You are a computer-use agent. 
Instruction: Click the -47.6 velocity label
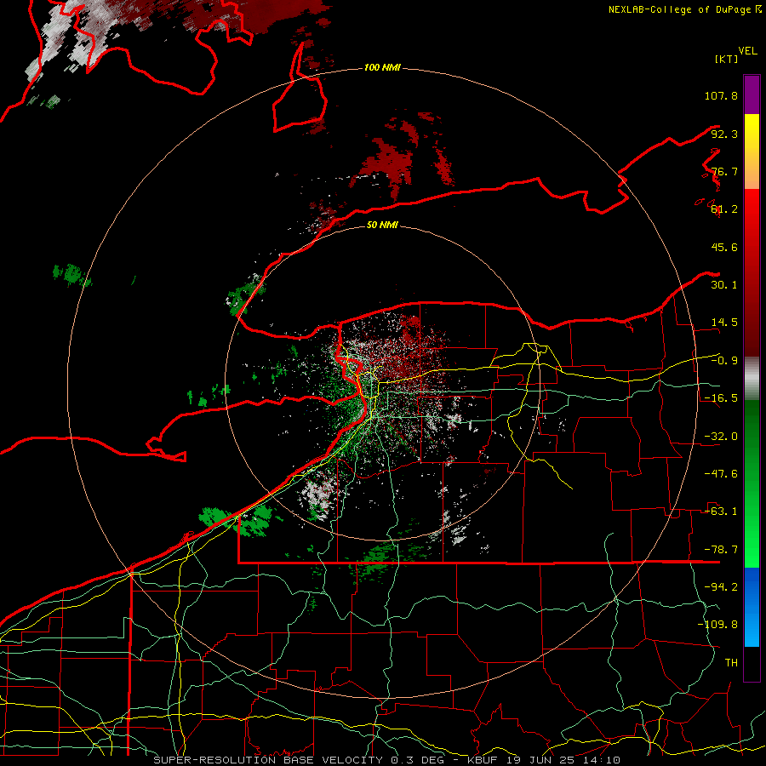(x=721, y=474)
